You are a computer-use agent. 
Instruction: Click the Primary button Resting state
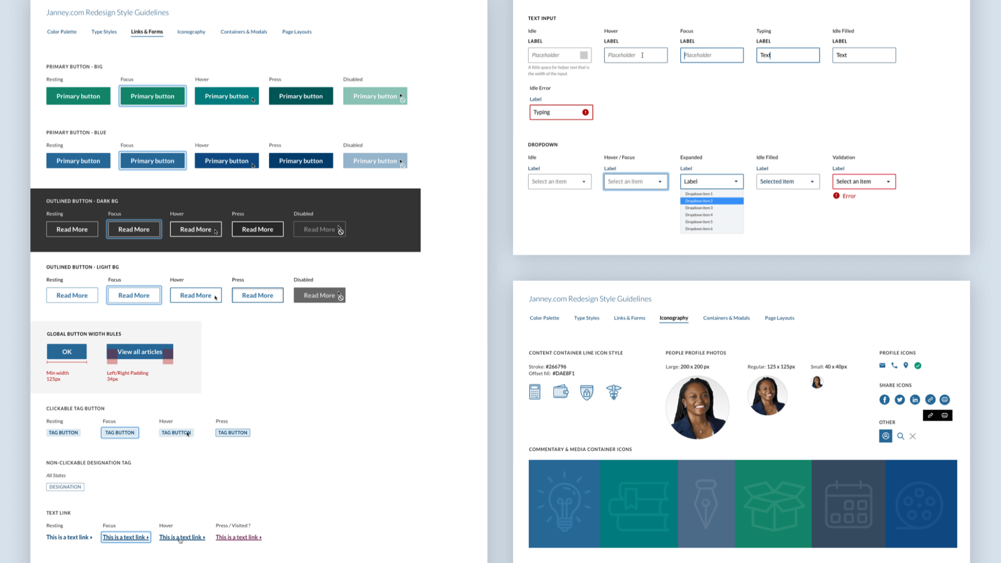coord(78,95)
